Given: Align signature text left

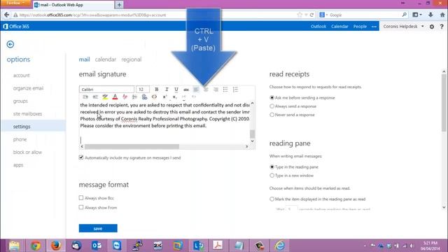Looking at the screenshot, I should [196, 90].
